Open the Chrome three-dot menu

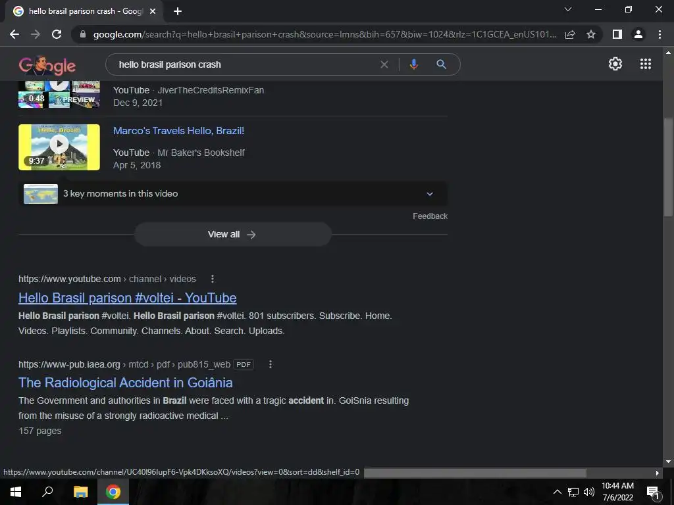660,34
